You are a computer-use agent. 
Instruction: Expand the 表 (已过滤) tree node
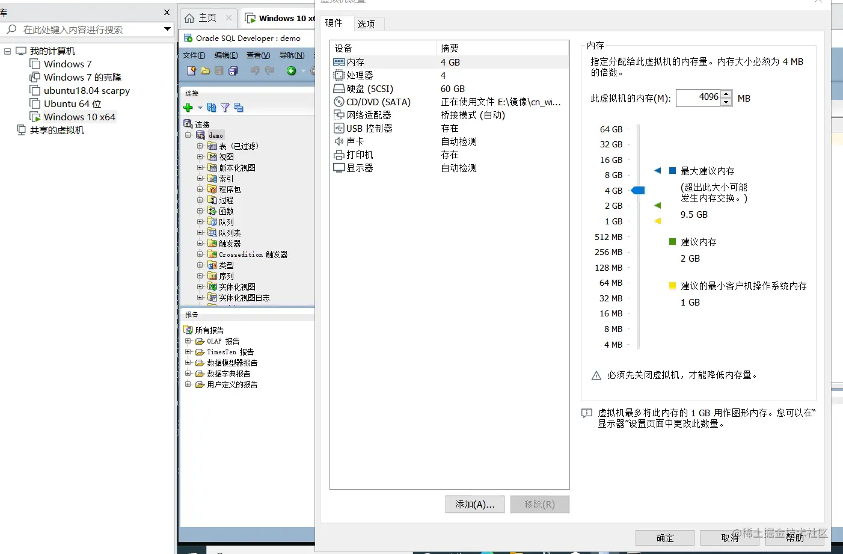(x=201, y=146)
